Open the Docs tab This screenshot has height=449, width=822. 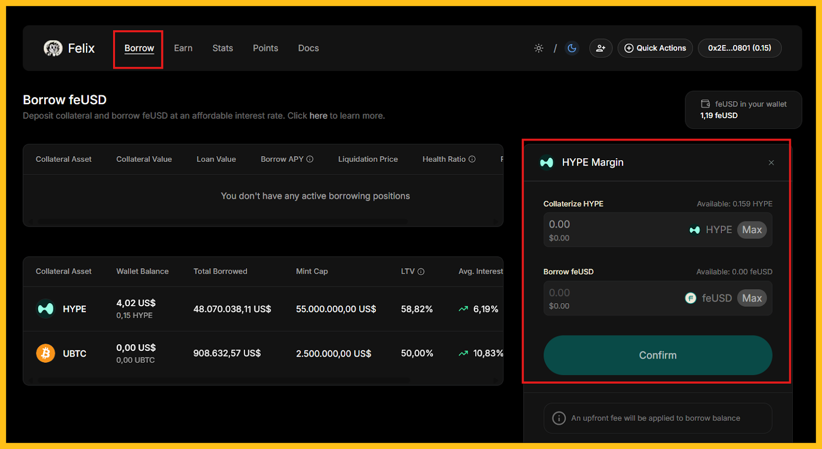(308, 48)
